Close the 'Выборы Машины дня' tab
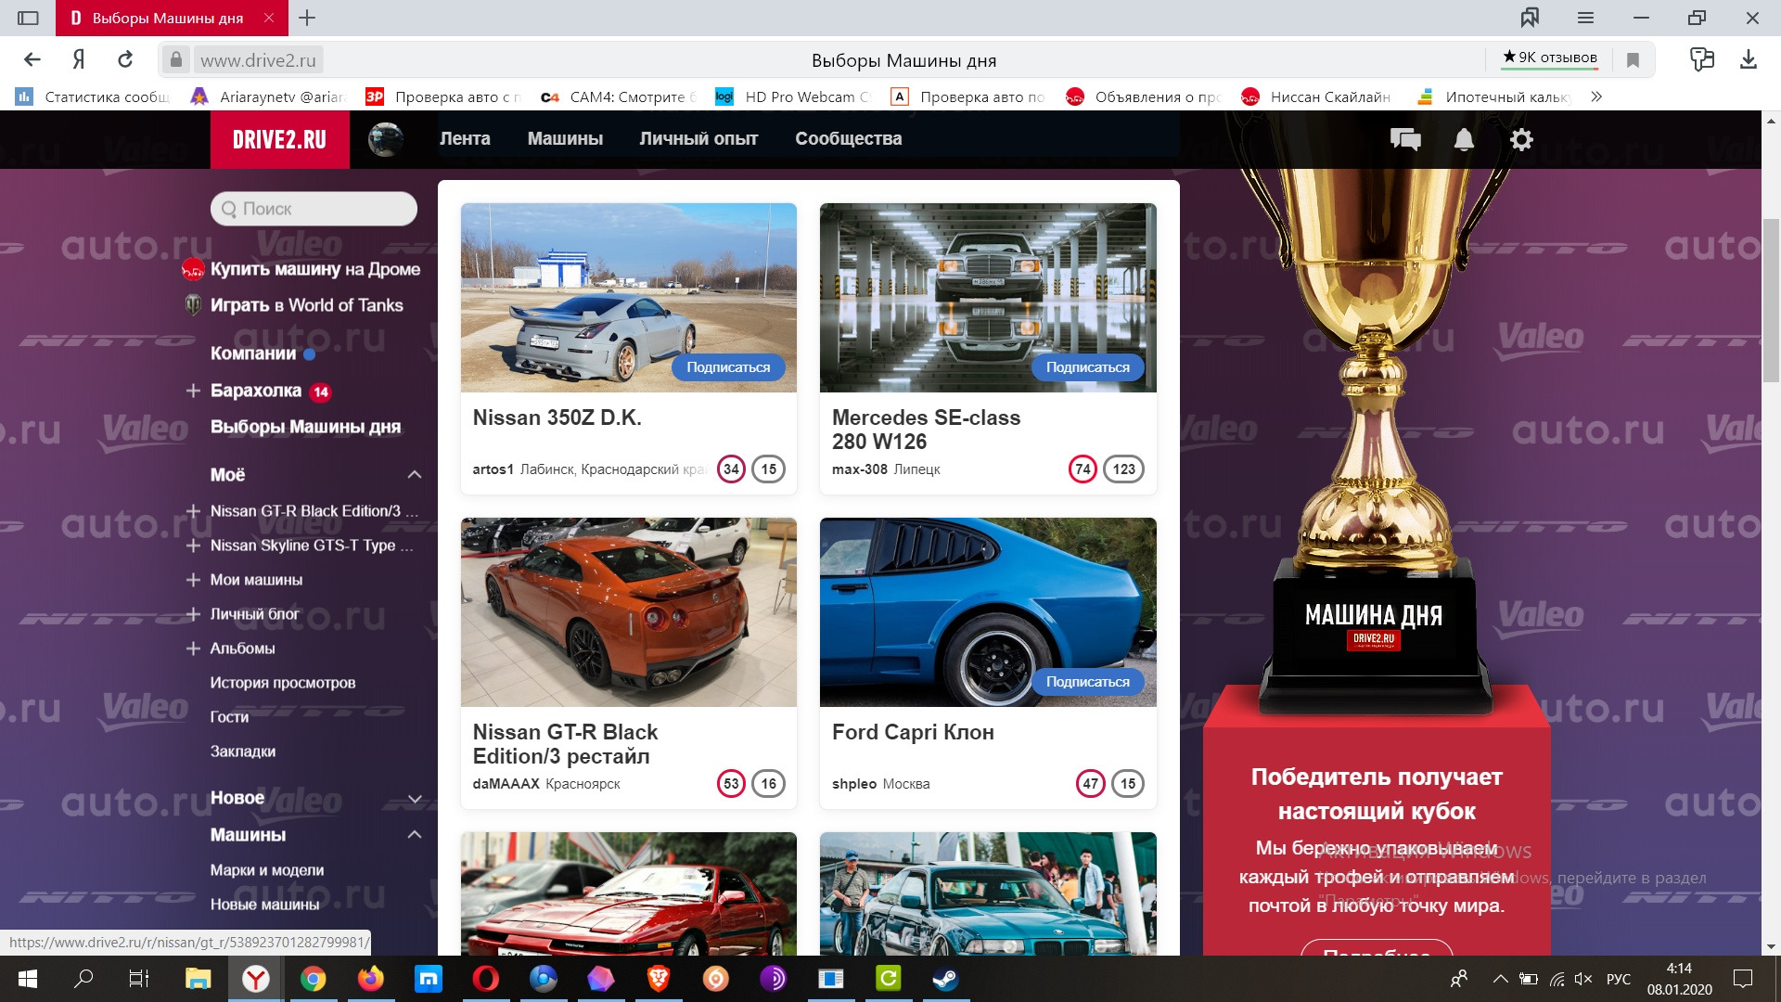The image size is (1781, 1002). [x=269, y=18]
